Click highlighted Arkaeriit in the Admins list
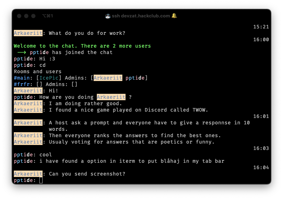283x199 pixels. point(108,78)
